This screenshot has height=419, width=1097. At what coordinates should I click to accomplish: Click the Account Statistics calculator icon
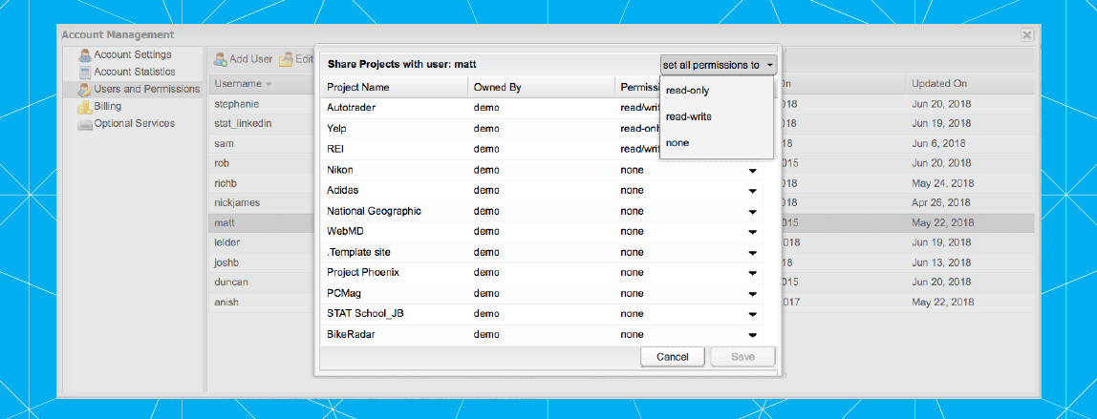click(x=85, y=72)
